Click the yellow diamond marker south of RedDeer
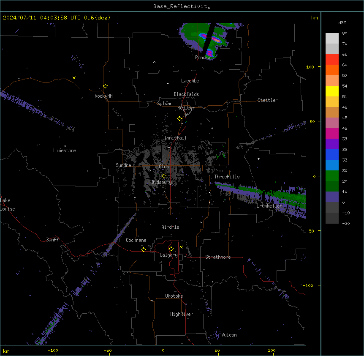The height and width of the screenshot is (356, 364). (x=180, y=119)
